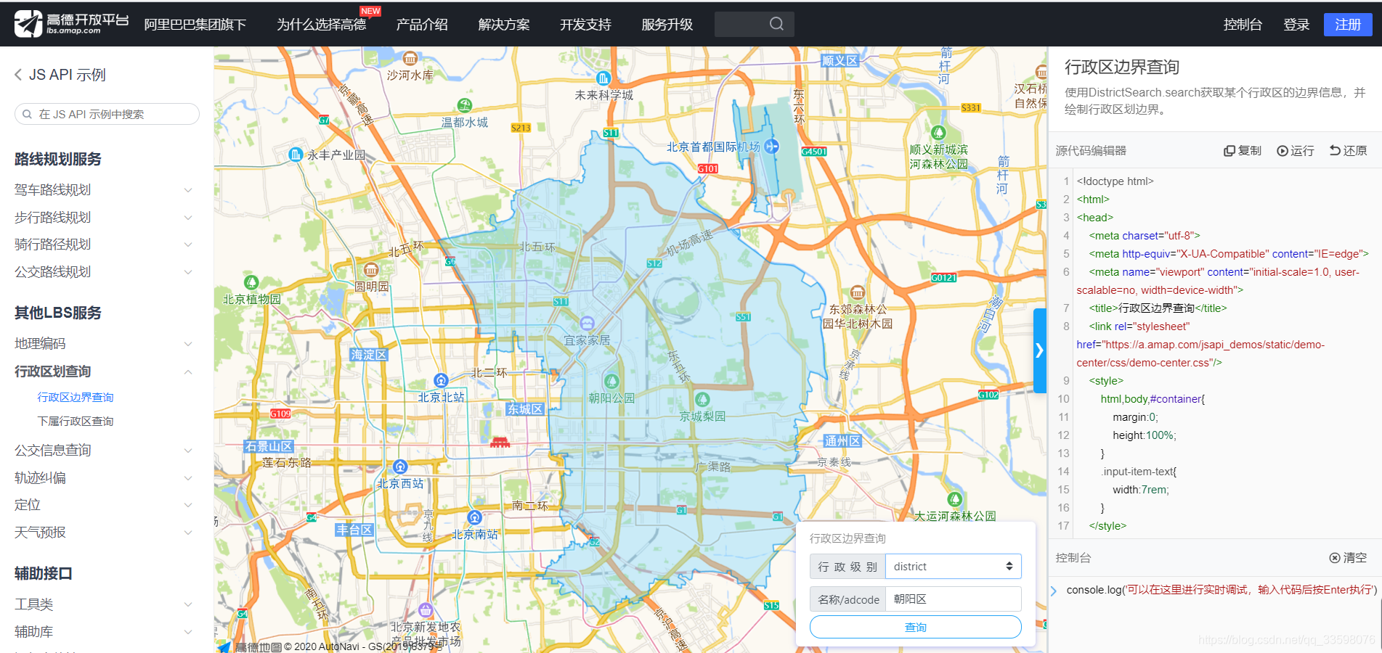Click the 顺义区 district label on map
Screen dimensions: 1382x653
pos(840,61)
